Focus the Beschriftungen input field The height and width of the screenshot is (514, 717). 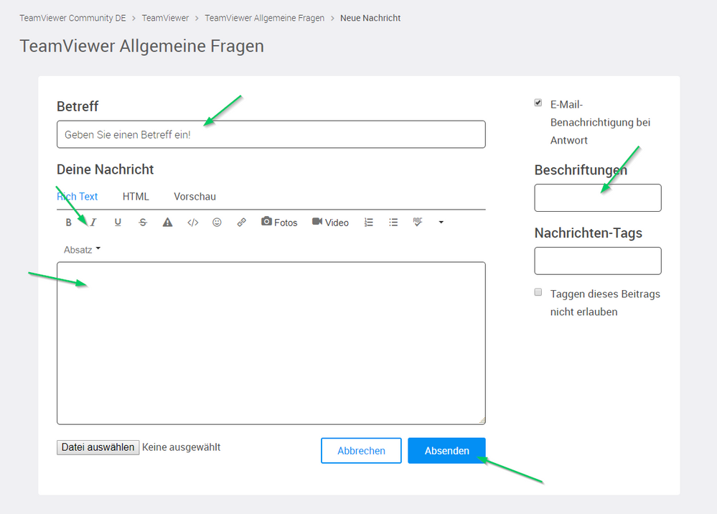coord(598,197)
